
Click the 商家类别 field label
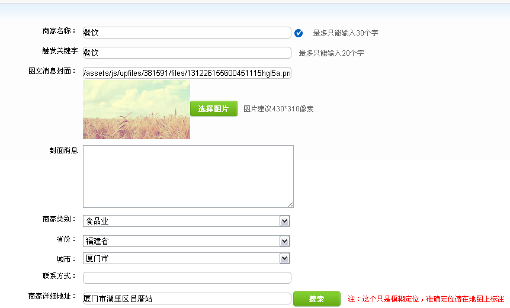tap(59, 220)
